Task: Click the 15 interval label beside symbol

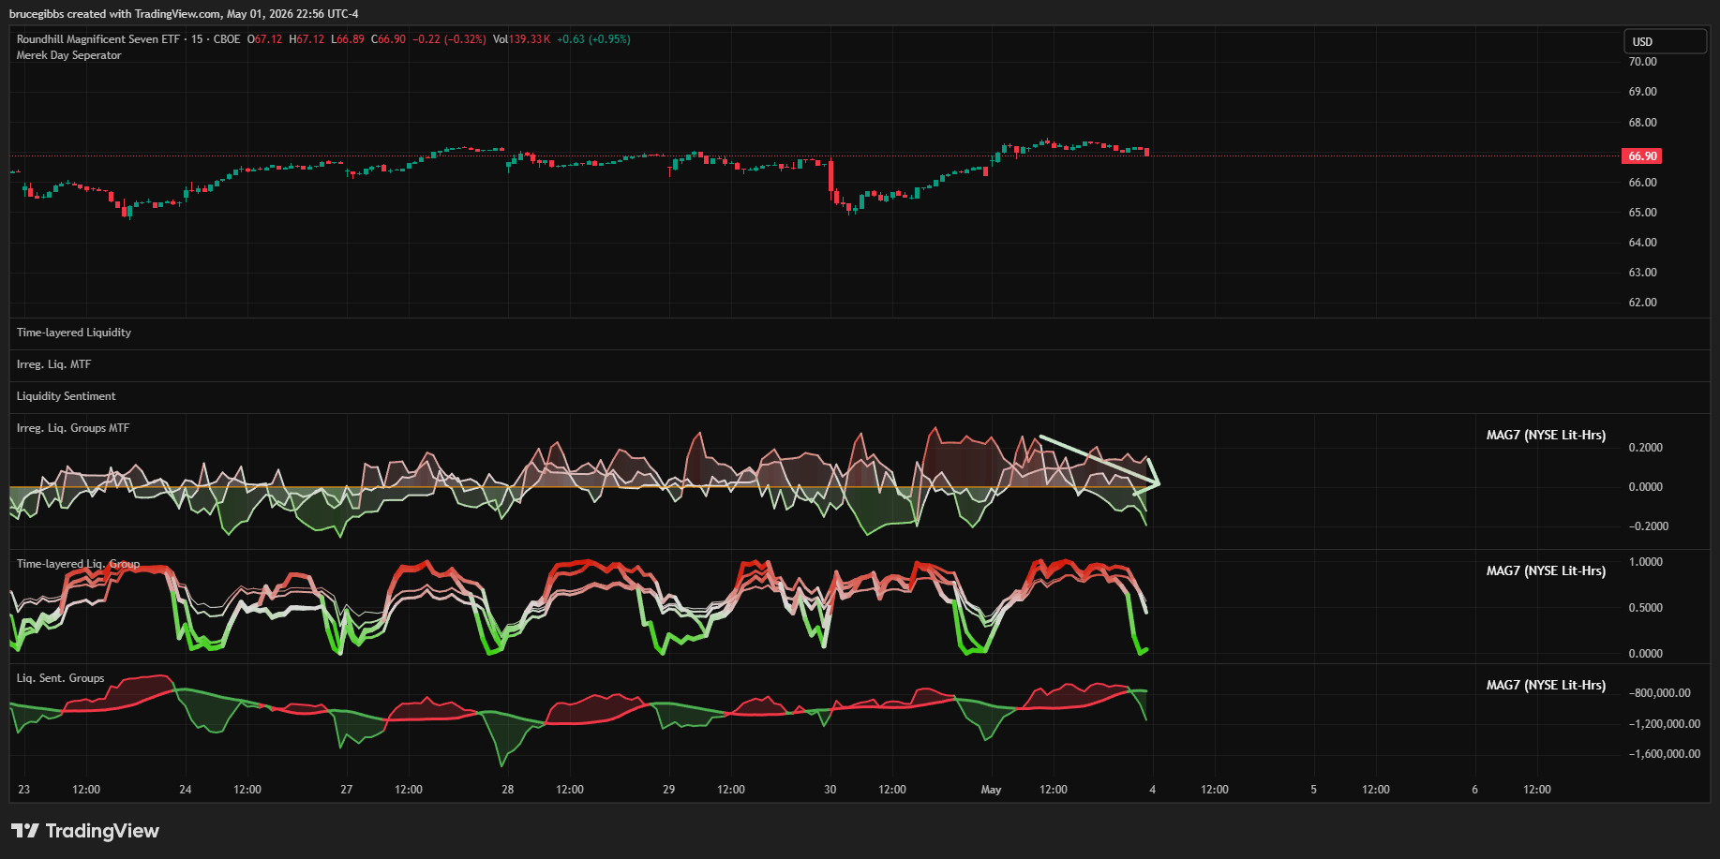Action: [x=197, y=39]
